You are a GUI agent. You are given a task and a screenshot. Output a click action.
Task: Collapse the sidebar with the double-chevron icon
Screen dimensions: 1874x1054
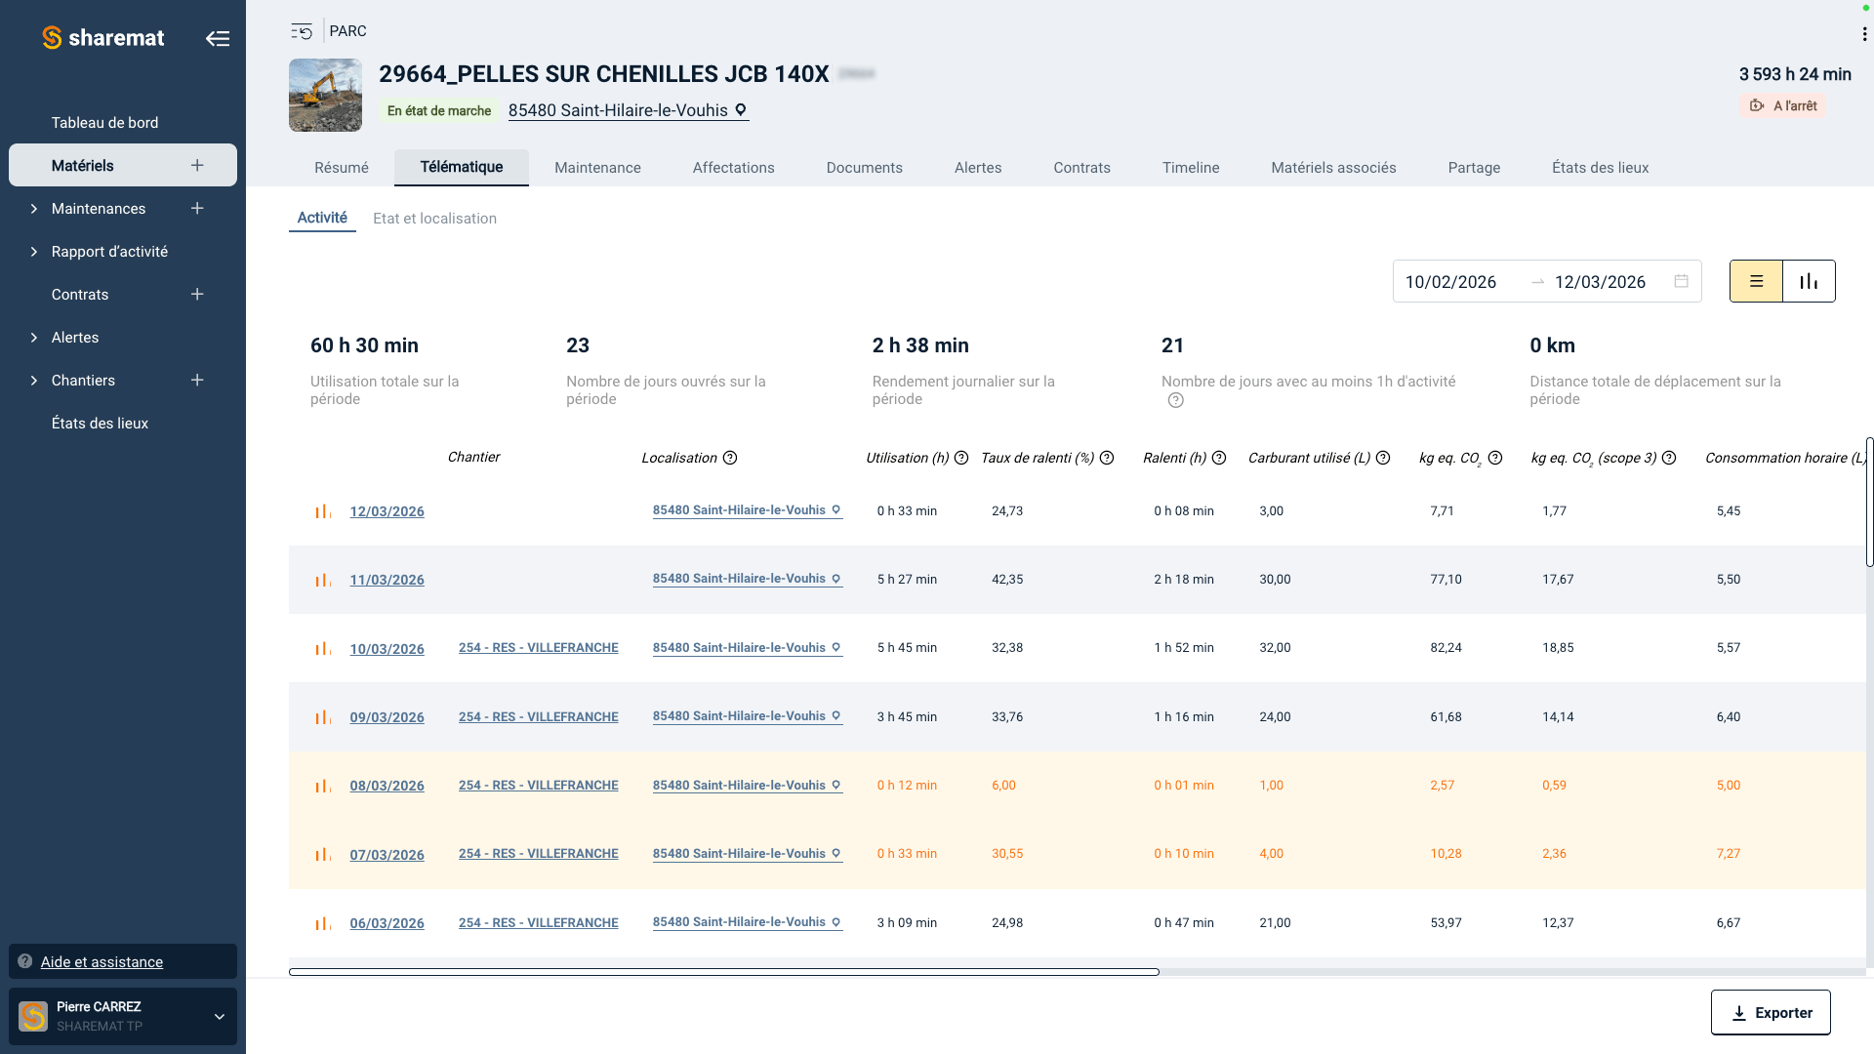[x=218, y=38]
